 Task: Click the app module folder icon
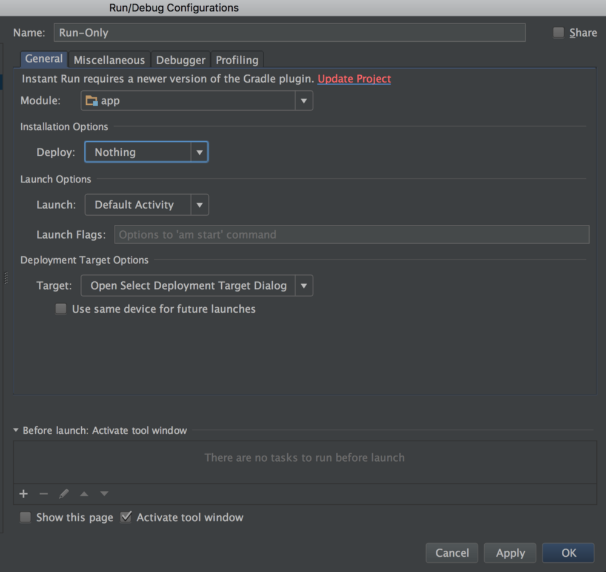coord(92,101)
